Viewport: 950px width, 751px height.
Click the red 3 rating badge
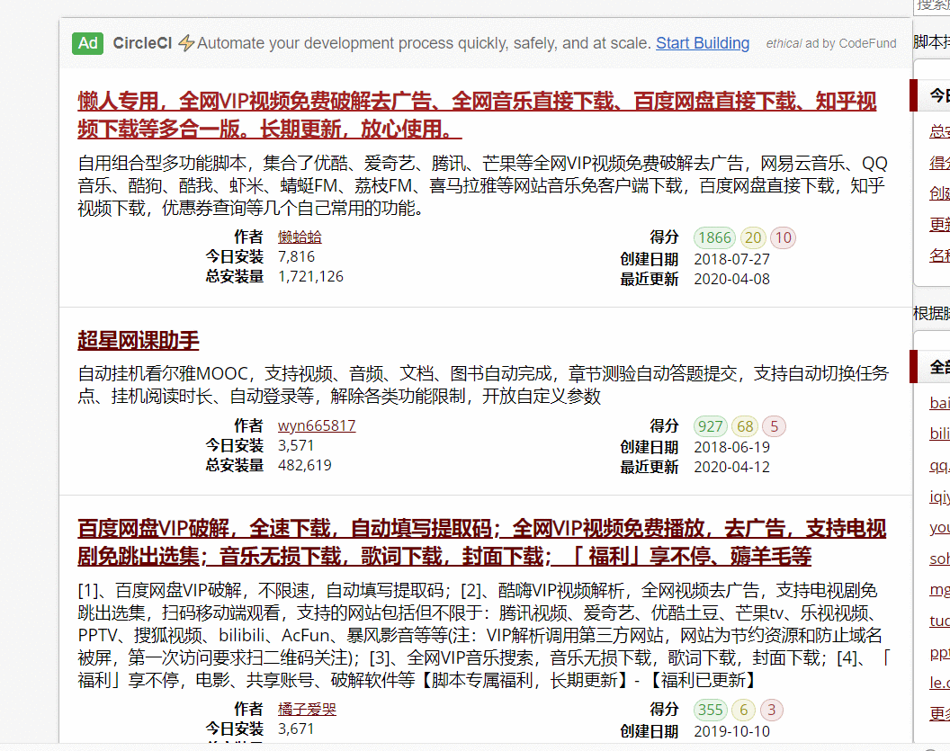point(771,710)
